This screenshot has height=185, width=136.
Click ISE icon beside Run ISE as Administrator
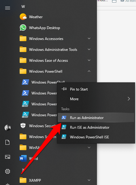pyautogui.click(x=64, y=127)
